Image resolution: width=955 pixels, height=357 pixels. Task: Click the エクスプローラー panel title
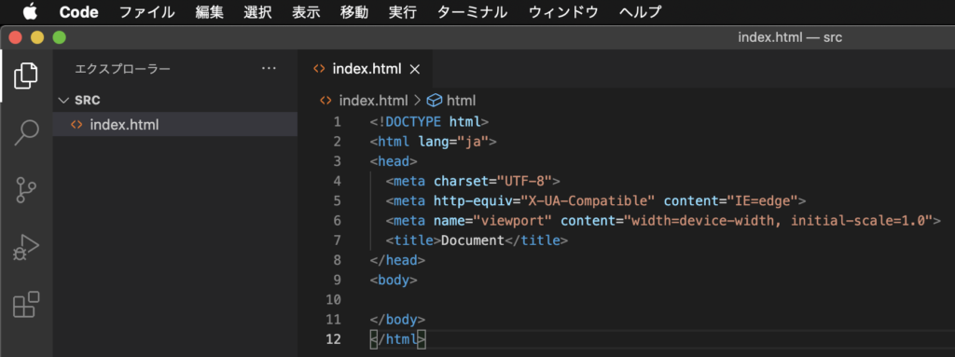122,70
